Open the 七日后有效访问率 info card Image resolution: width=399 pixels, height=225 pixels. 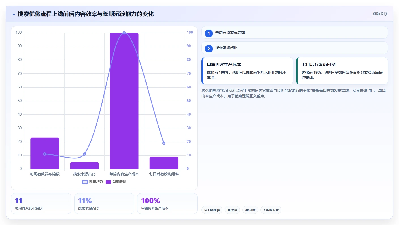342,71
